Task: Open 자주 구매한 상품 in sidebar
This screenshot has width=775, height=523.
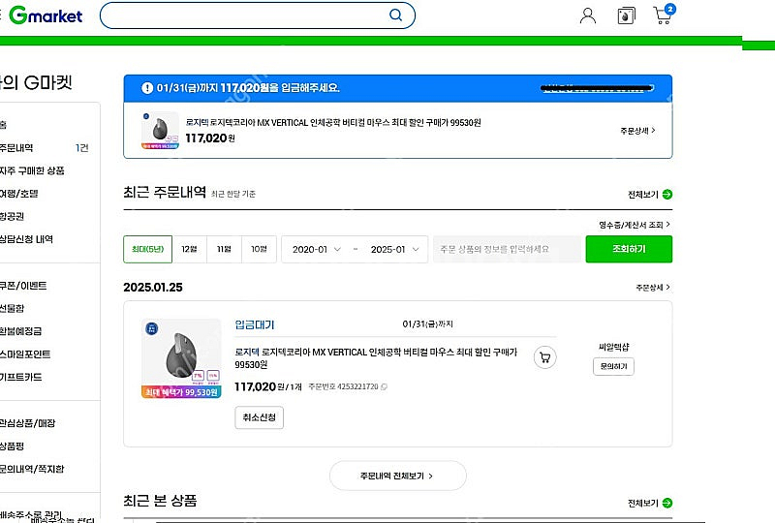Action: click(x=32, y=170)
